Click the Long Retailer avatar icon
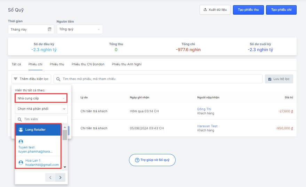 (21, 130)
